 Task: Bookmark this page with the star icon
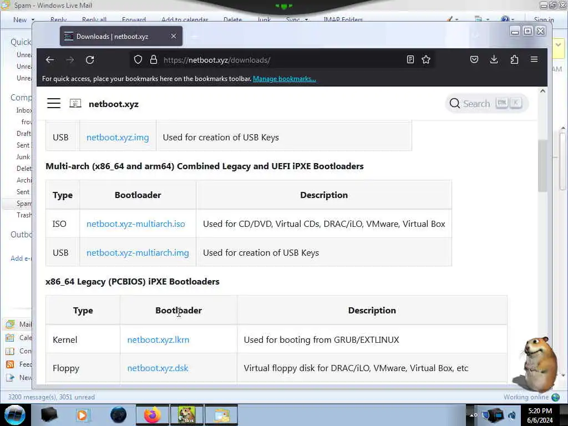click(426, 60)
